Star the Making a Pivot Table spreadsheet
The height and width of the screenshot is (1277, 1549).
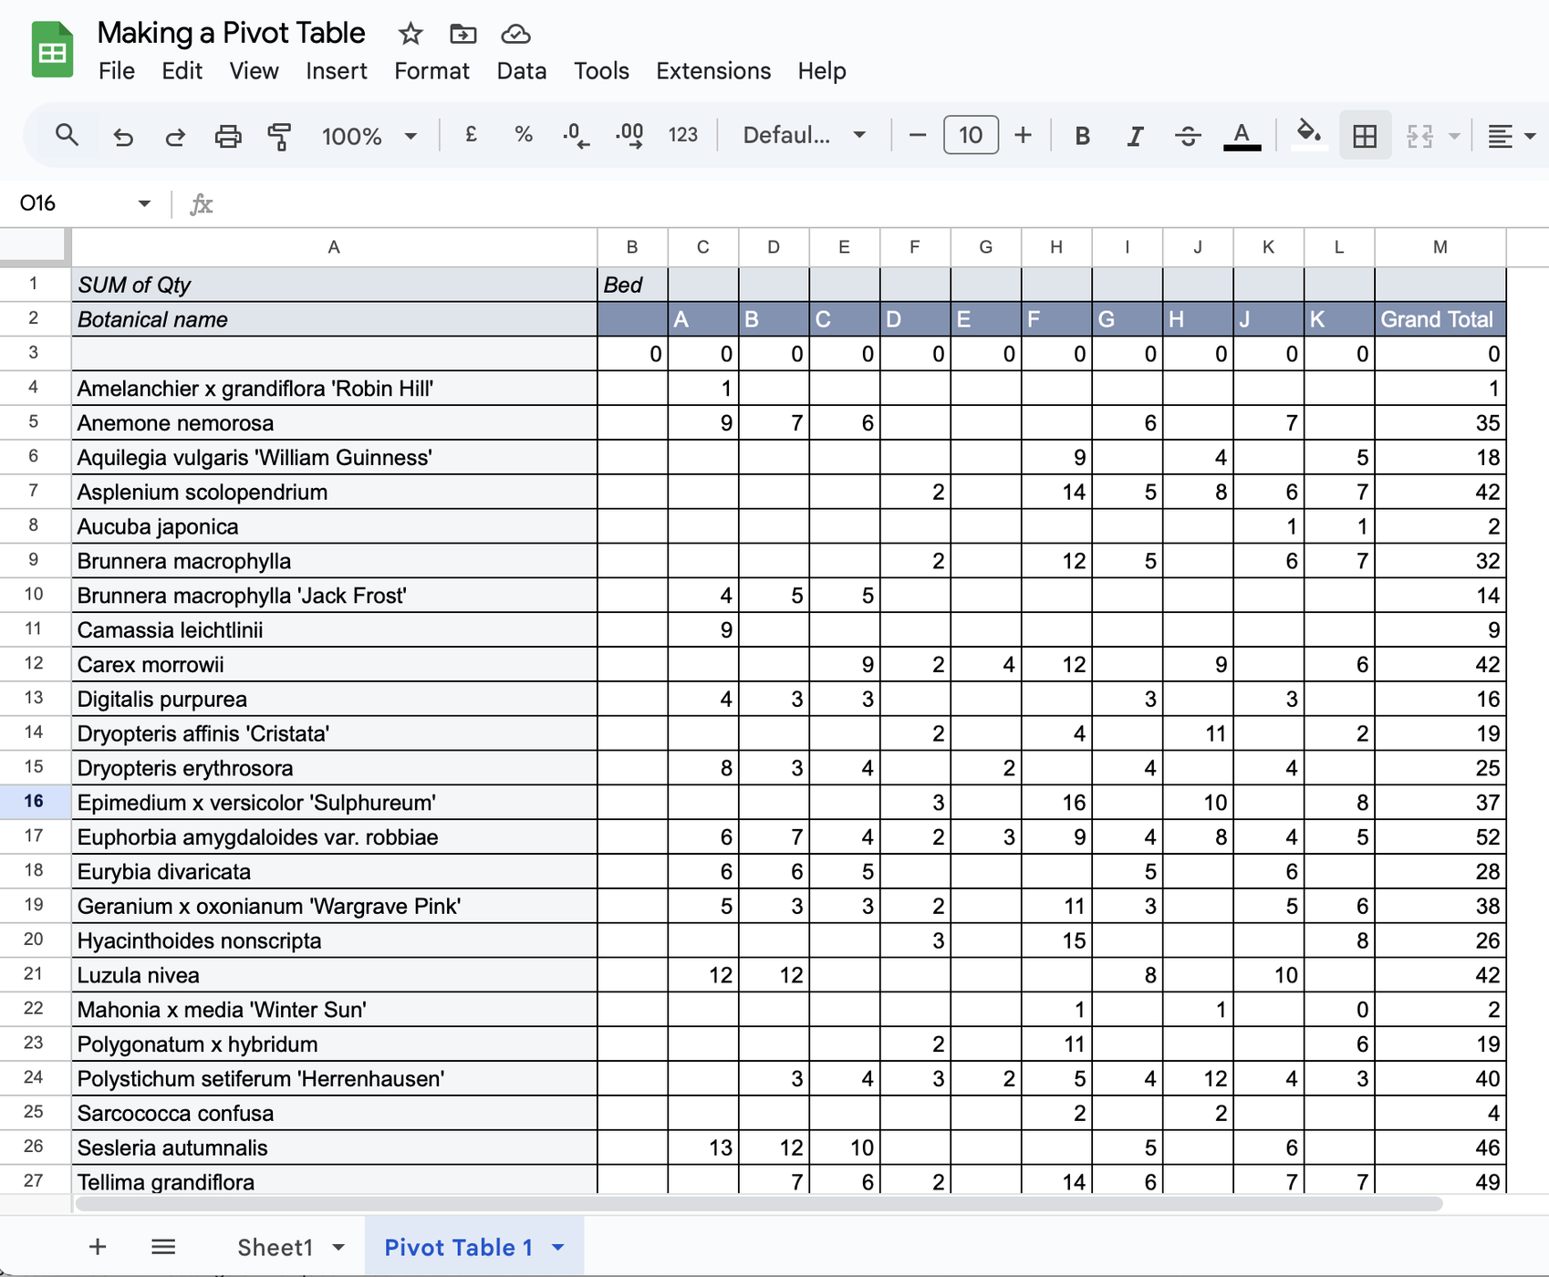point(410,33)
